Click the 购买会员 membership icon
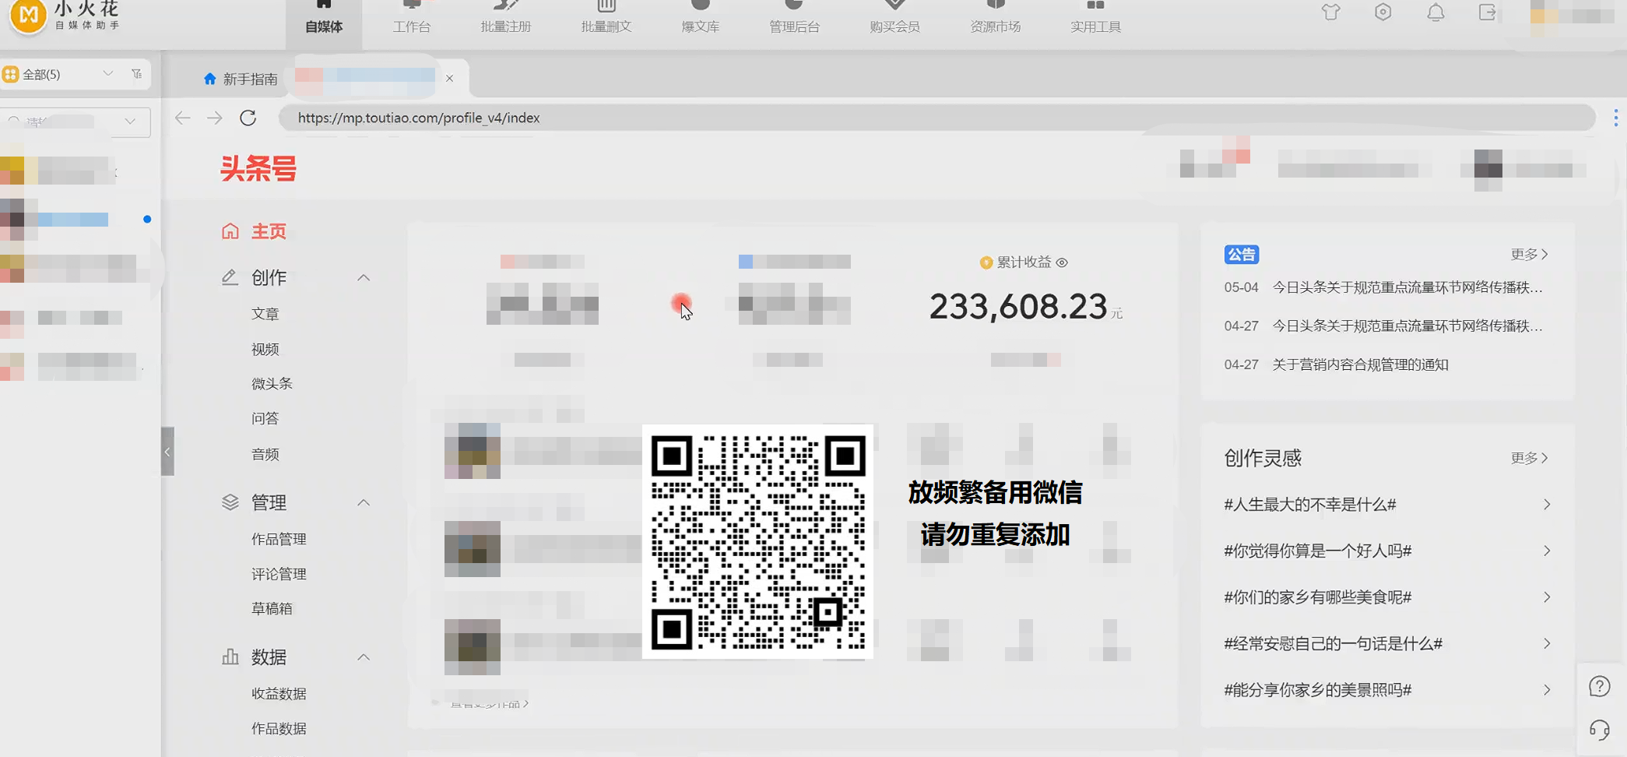This screenshot has height=757, width=1627. click(x=894, y=17)
